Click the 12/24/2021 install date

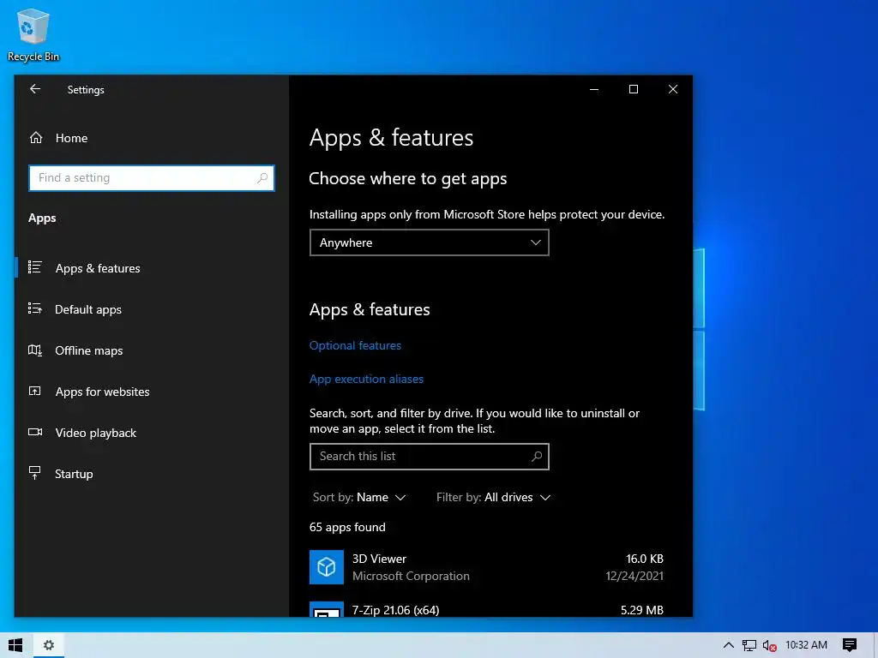click(x=634, y=576)
